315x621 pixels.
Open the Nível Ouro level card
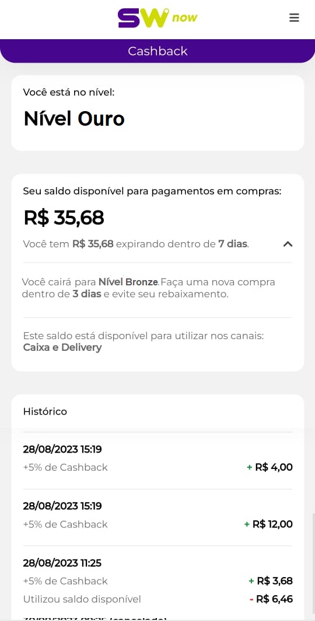(x=157, y=113)
